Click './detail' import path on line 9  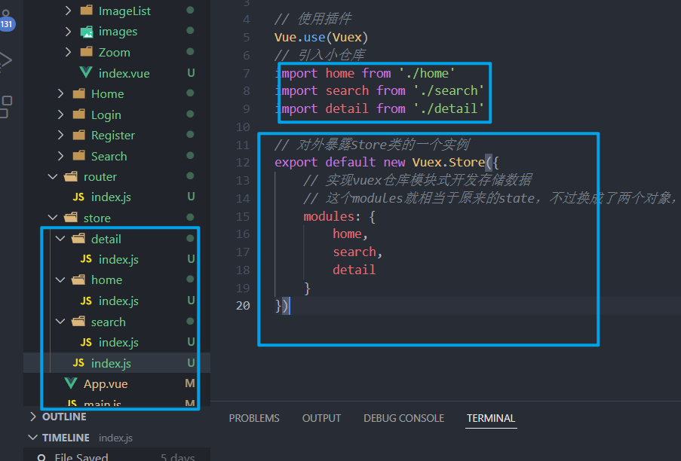(x=449, y=108)
